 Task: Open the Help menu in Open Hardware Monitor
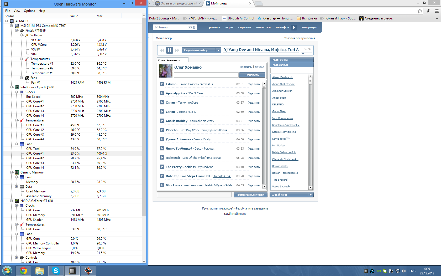tap(42, 11)
